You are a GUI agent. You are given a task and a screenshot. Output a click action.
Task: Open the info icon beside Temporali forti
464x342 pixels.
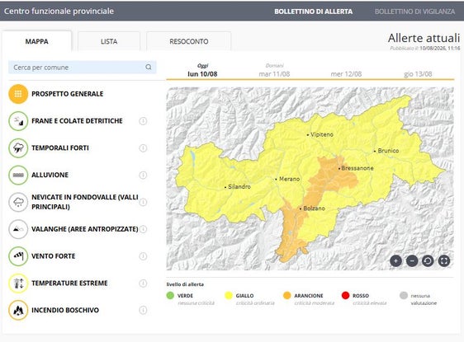[x=143, y=148]
